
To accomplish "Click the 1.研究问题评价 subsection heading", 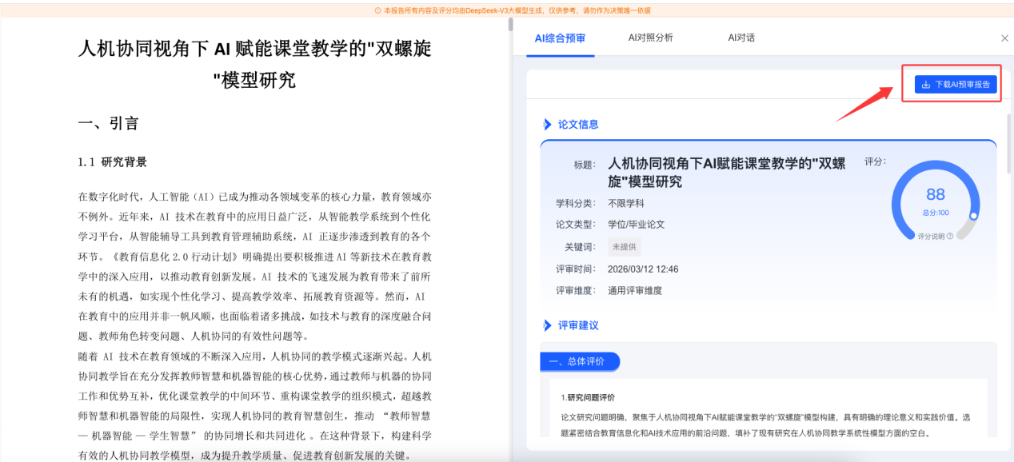I will point(588,397).
